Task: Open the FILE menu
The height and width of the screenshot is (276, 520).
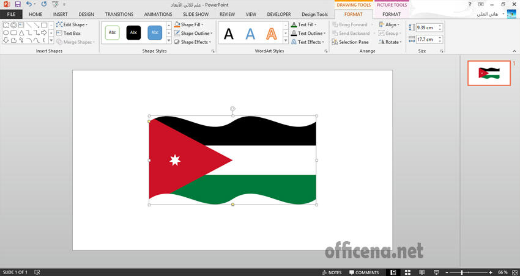Action: click(11, 14)
